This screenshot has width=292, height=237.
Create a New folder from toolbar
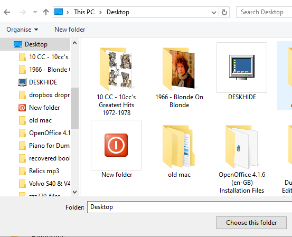pyautogui.click(x=70, y=30)
